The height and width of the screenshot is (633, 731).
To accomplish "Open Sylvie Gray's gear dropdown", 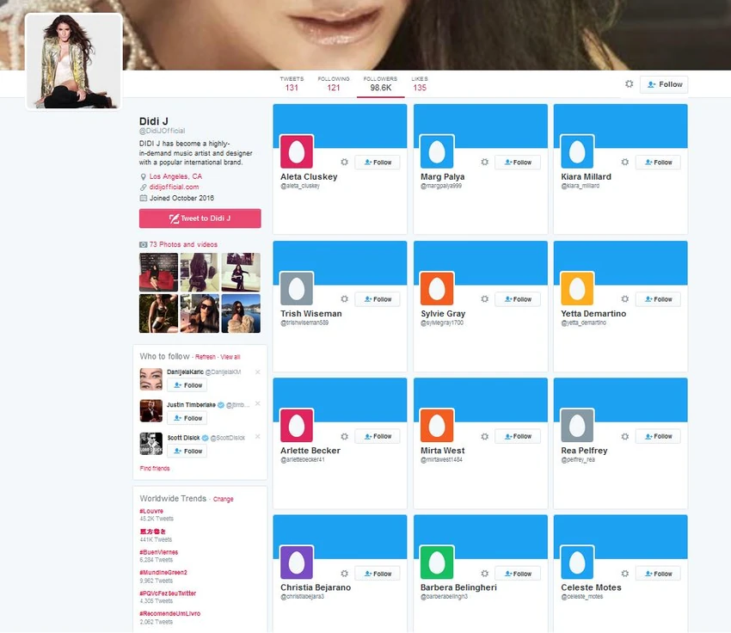I will pyautogui.click(x=484, y=298).
